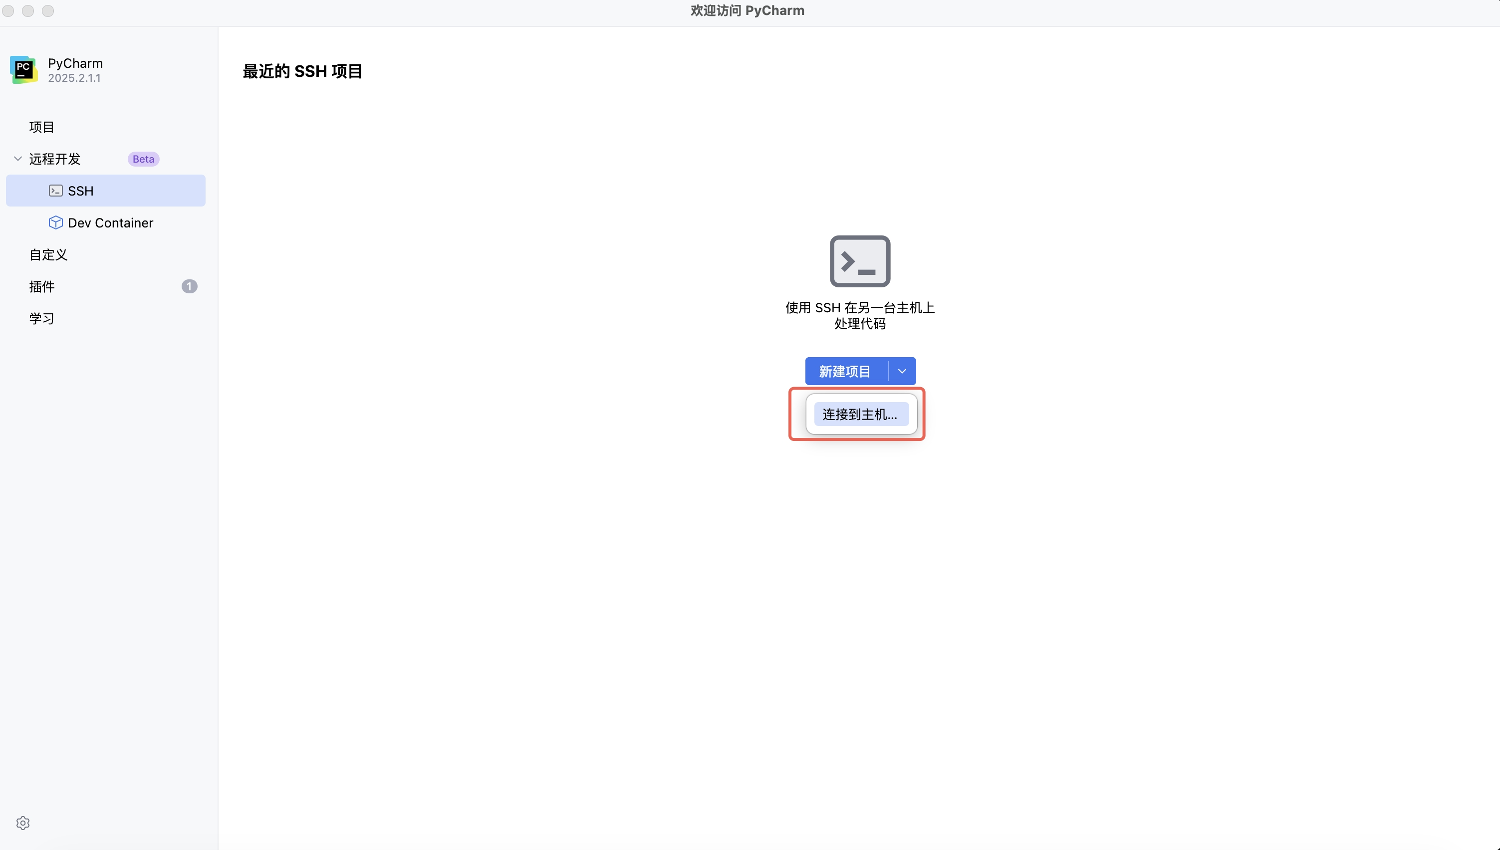Click the 远程开发 section label
Image resolution: width=1500 pixels, height=850 pixels.
click(x=54, y=159)
